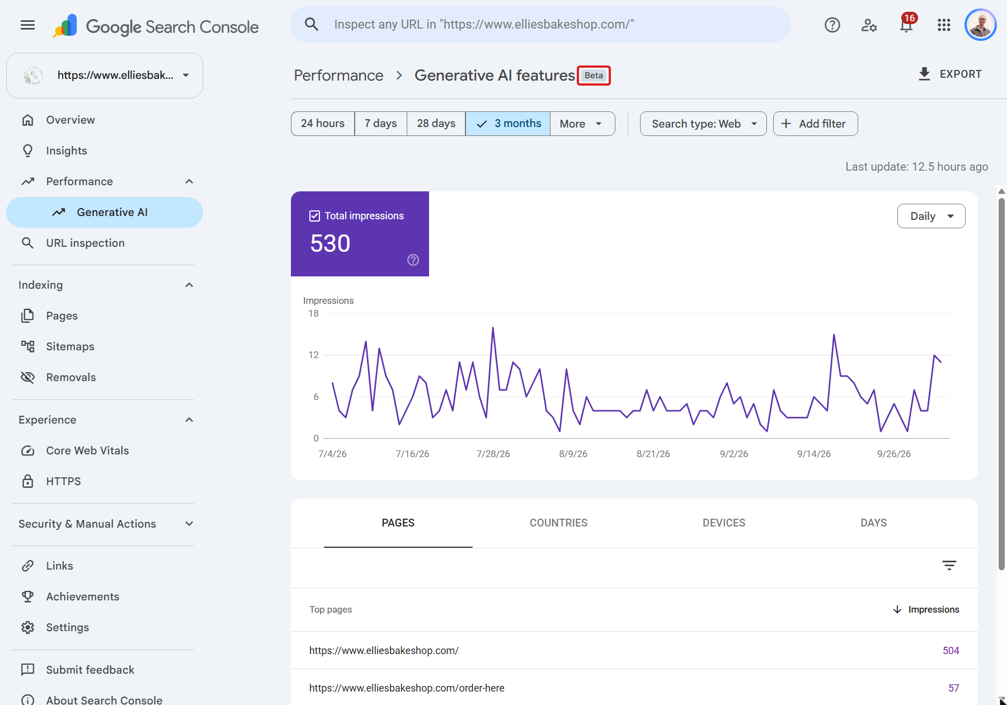Open the More date range dropdown

coord(582,124)
